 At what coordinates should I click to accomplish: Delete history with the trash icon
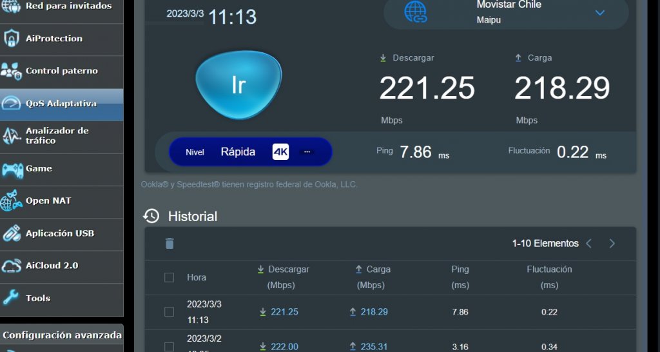[x=170, y=243]
